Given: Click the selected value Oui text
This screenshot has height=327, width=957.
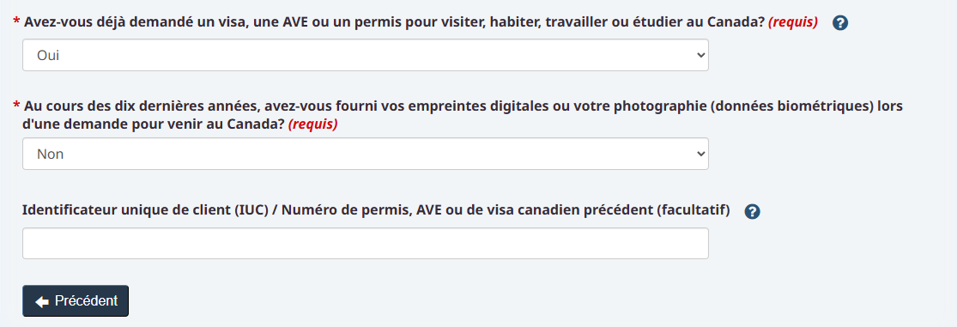Looking at the screenshot, I should point(47,56).
